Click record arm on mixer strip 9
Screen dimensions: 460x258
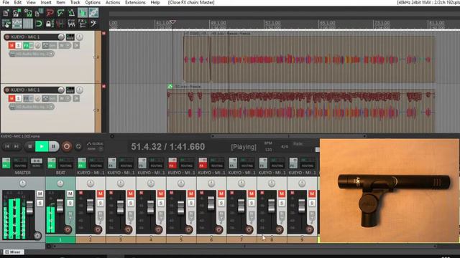coord(309,229)
